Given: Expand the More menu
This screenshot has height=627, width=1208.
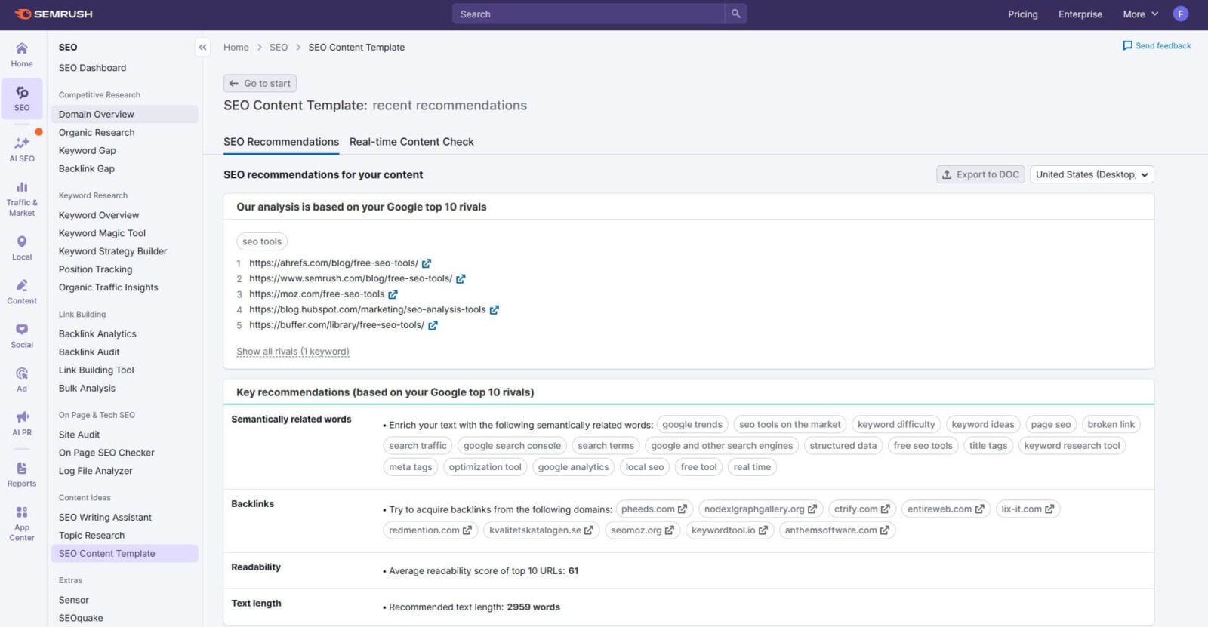Looking at the screenshot, I should pos(1139,14).
